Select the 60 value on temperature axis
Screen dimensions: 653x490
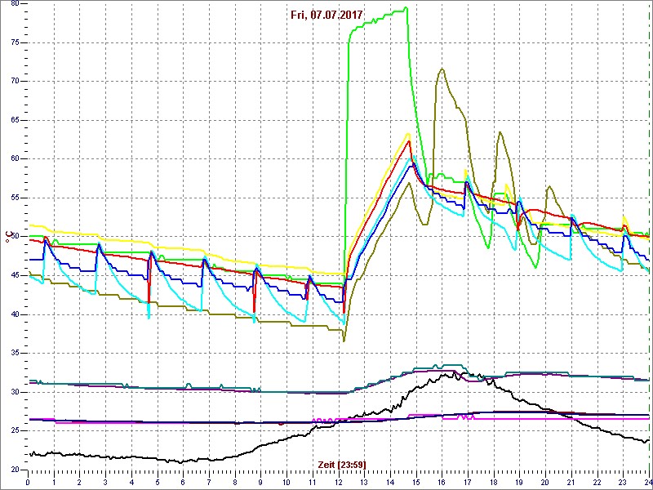click(16, 158)
